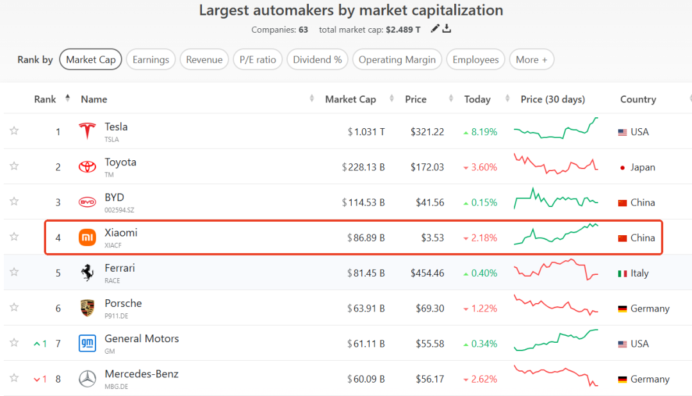Mark Porsche as favorite with star

pos(14,308)
